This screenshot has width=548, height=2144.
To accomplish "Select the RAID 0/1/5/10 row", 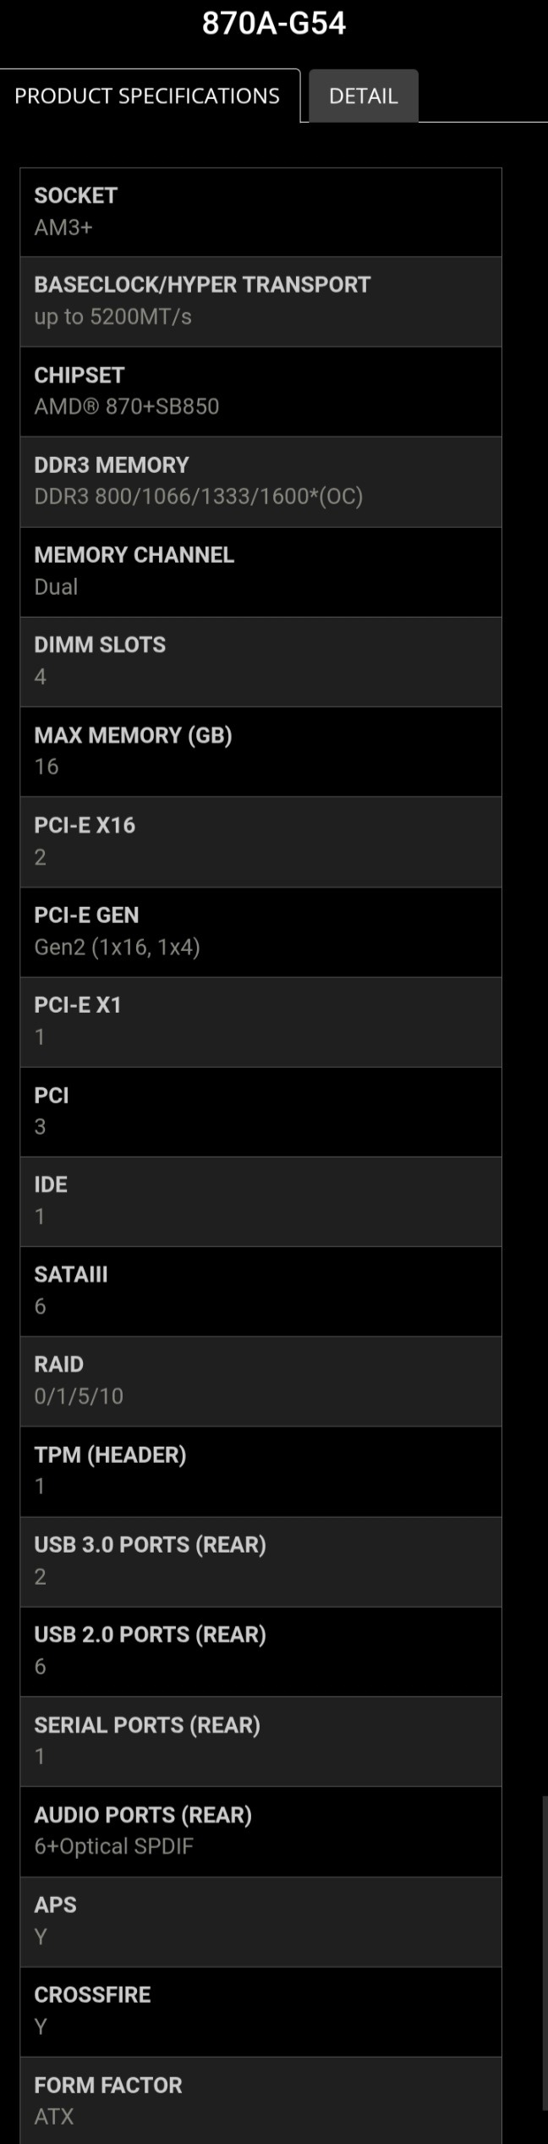I will coord(260,1380).
